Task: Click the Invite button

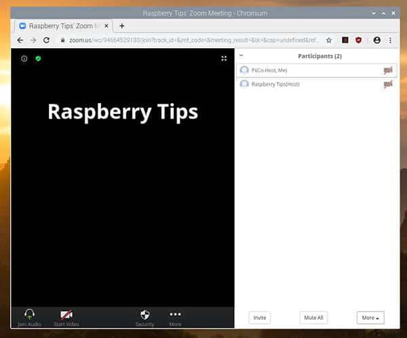Action: click(260, 318)
